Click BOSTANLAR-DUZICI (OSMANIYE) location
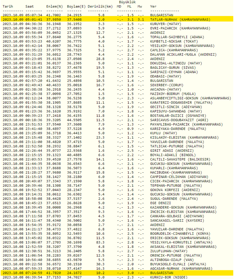 point(178,116)
